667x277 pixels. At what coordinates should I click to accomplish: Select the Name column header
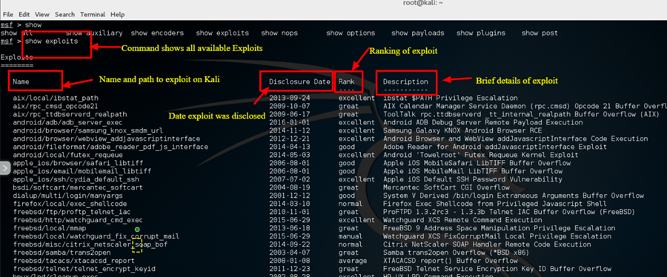[21, 81]
